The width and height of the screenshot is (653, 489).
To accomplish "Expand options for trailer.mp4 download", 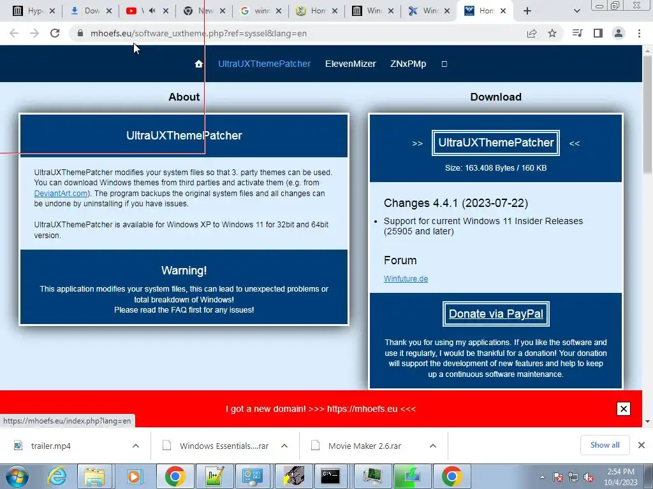I will (136, 446).
